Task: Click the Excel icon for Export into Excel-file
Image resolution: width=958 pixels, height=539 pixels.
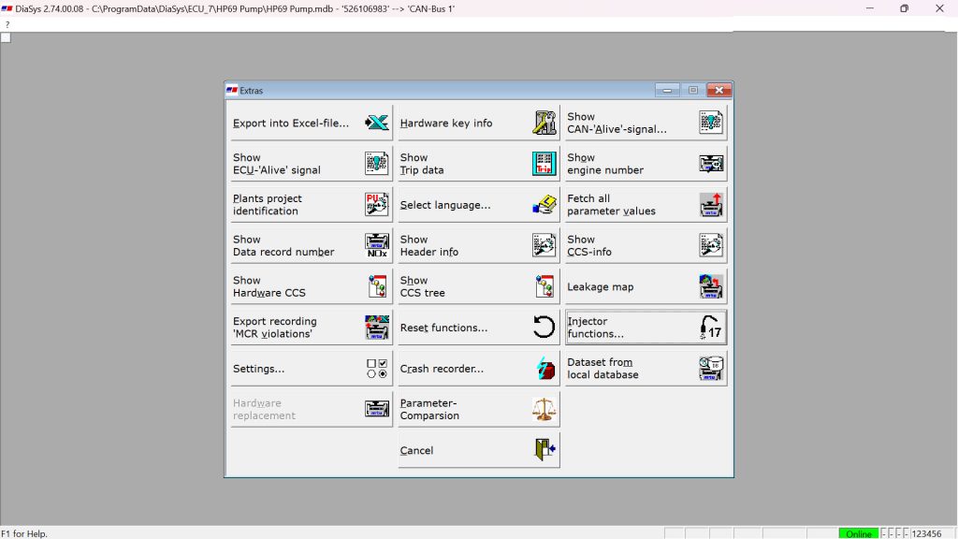Action: (376, 123)
